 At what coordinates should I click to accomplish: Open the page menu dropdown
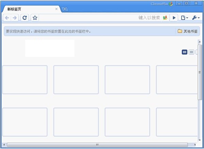click(185, 18)
